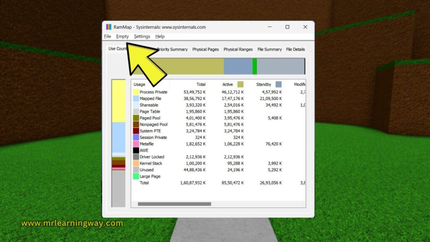The image size is (430, 242).
Task: Click the Active column color box
Action: 240,84
